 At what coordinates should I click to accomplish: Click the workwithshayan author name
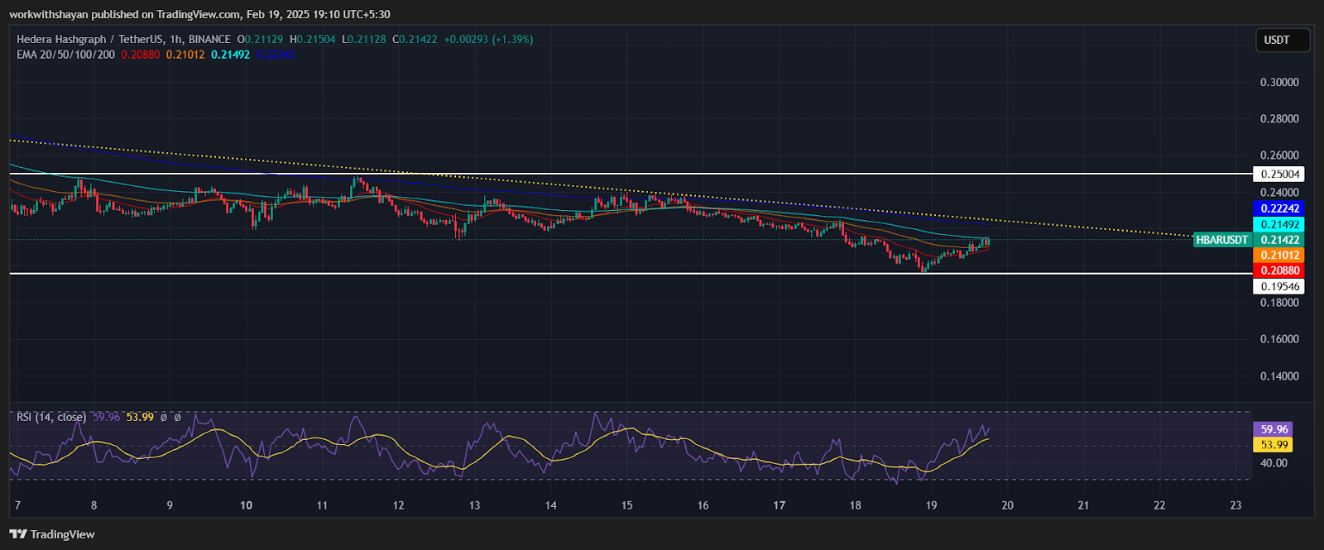click(x=48, y=14)
